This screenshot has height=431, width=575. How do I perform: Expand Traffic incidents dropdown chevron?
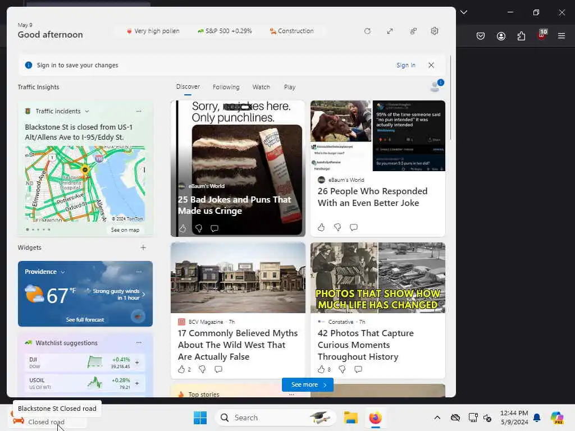87,112
